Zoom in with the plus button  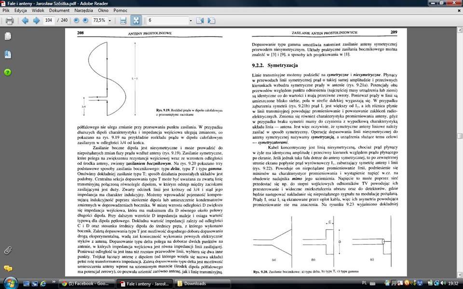(85, 20)
